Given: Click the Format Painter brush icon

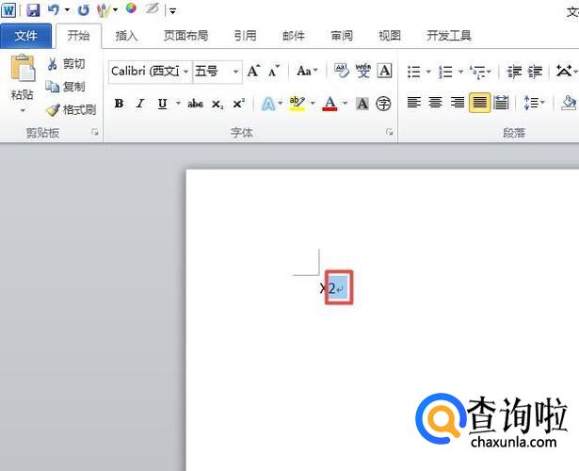Looking at the screenshot, I should tap(53, 110).
